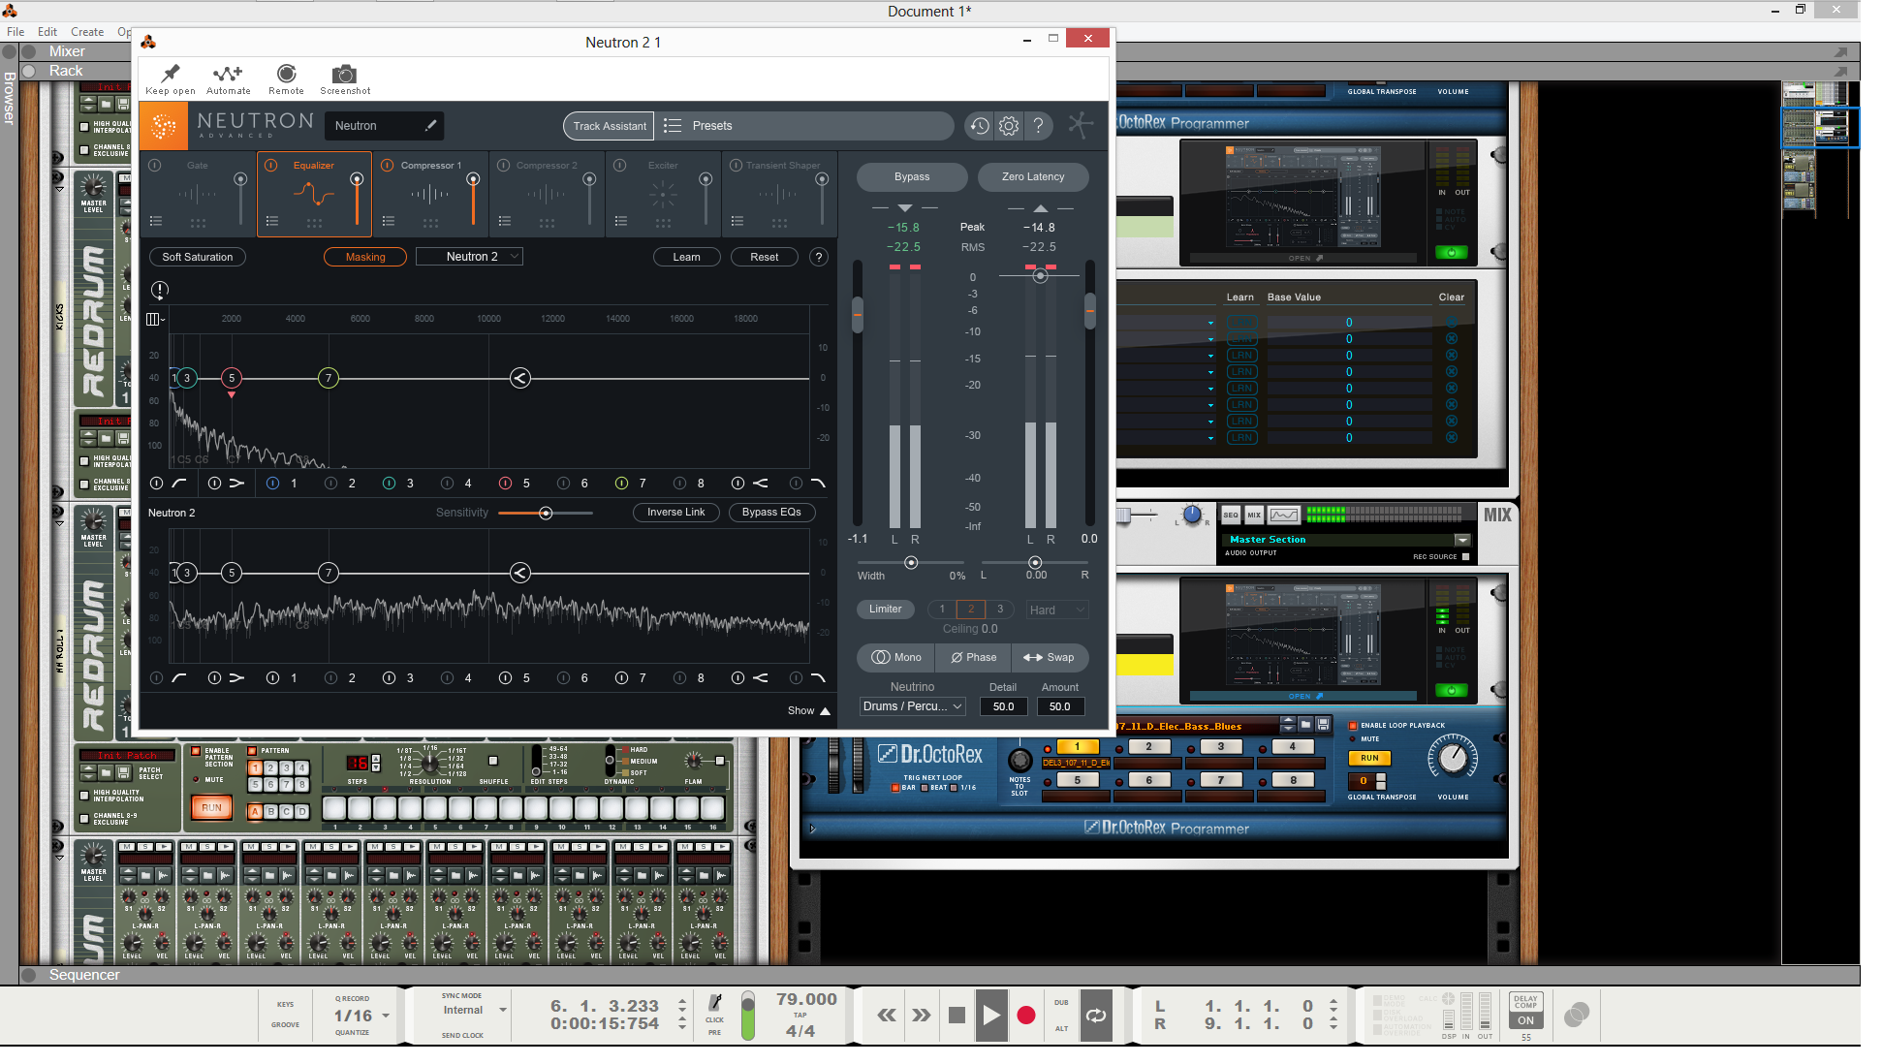The width and height of the screenshot is (1882, 1064).
Task: Open the Quantize 1/16 dropdown
Action: click(361, 1016)
